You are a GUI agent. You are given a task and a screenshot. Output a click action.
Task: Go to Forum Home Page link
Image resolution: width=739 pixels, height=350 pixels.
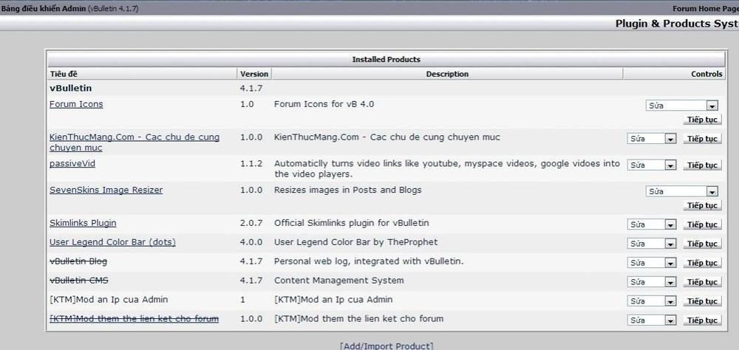tap(706, 8)
